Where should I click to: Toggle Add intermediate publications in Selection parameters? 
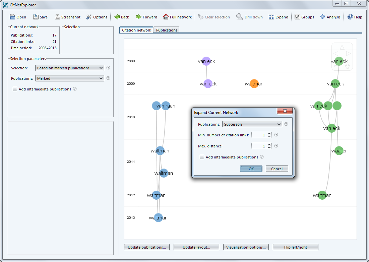15,89
